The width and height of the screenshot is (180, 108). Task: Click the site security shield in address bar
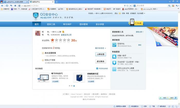[x=19, y=6]
